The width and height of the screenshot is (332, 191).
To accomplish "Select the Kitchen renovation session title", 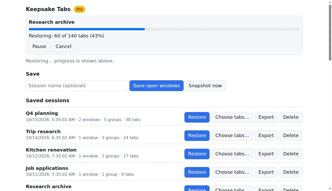I will [x=51, y=150].
